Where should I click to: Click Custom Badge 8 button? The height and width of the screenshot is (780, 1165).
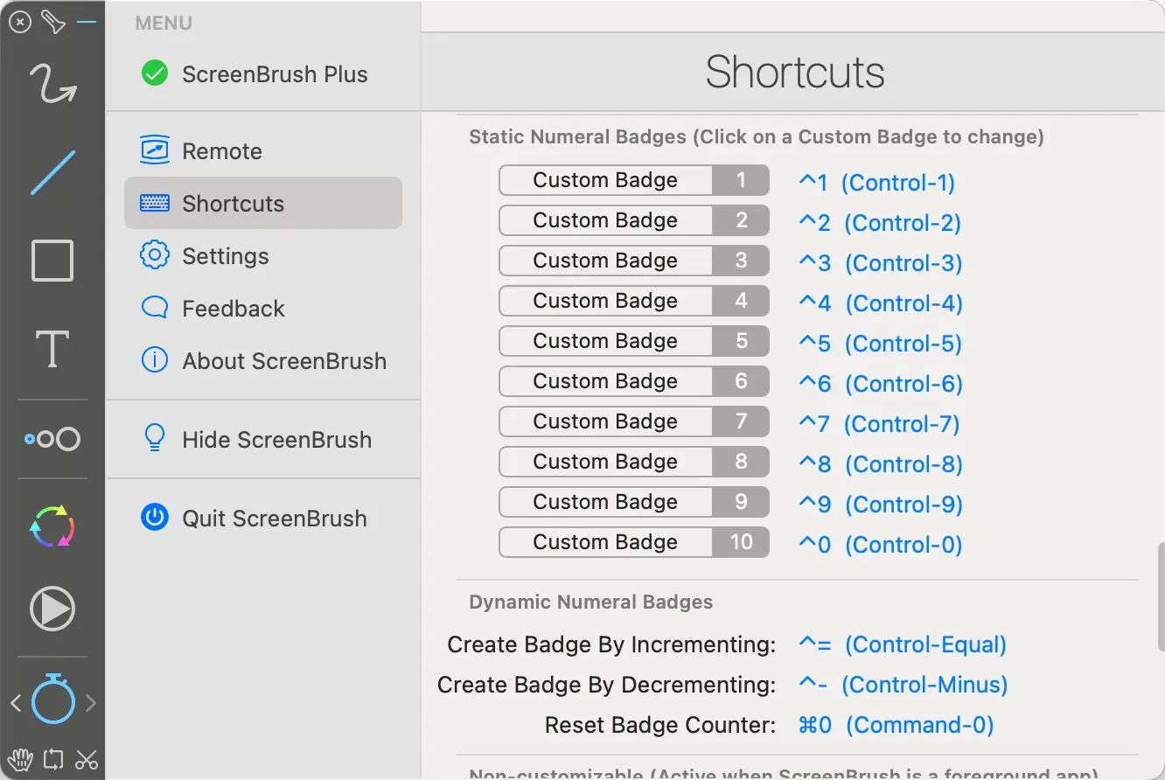634,463
